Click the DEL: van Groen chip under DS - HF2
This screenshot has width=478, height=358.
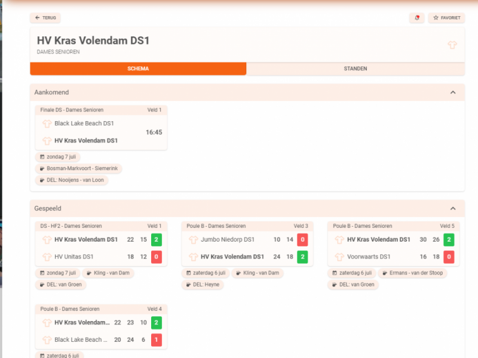(x=61, y=285)
